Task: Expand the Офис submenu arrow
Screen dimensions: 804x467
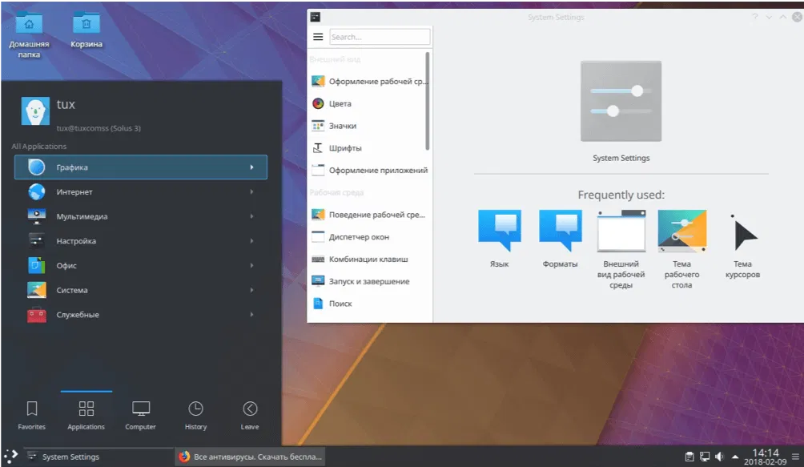Action: (x=251, y=265)
